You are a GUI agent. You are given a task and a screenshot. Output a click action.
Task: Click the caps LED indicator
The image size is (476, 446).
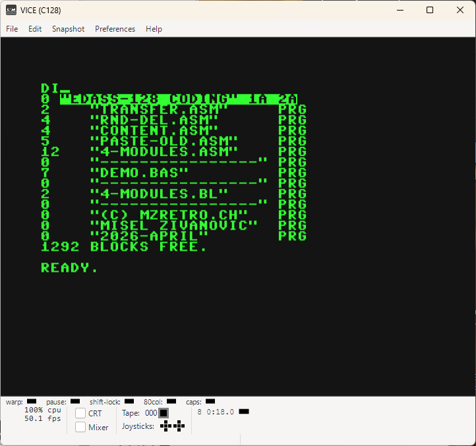[x=210, y=401]
